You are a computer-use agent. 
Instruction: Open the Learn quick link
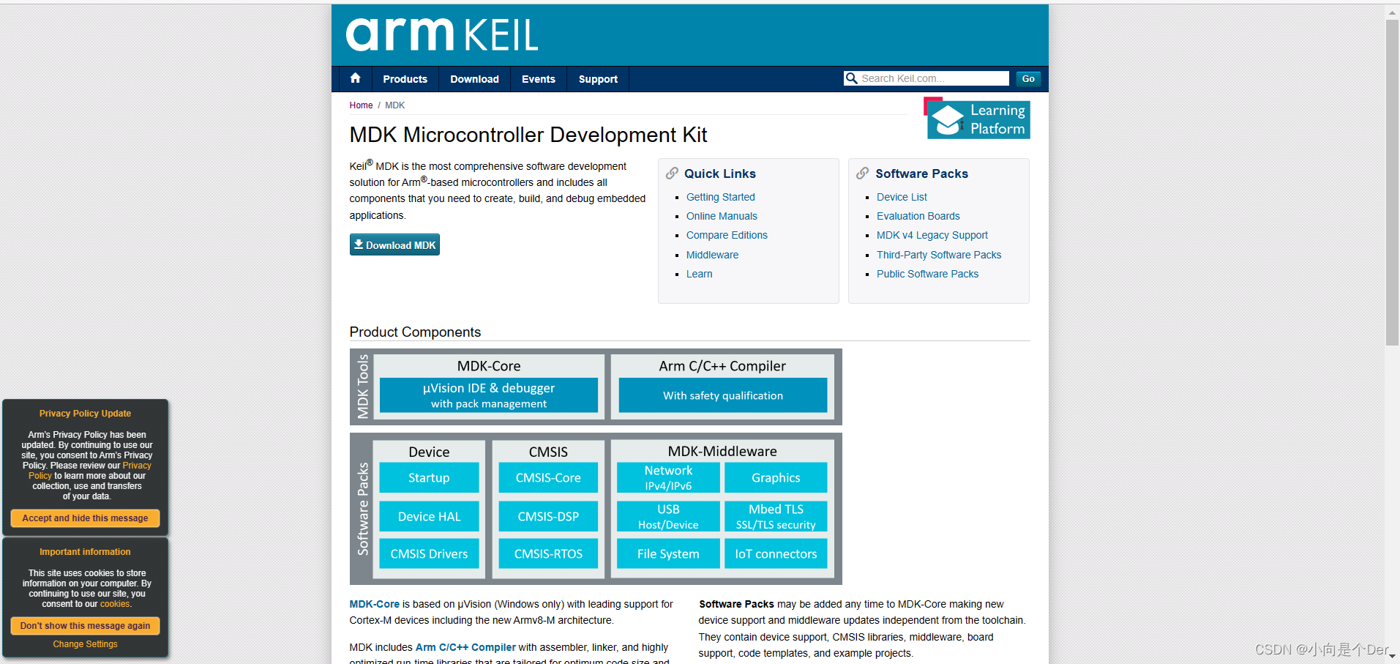pyautogui.click(x=699, y=274)
